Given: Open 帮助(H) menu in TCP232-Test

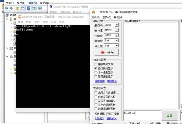Looking at the screenshot, I should tap(118, 17).
